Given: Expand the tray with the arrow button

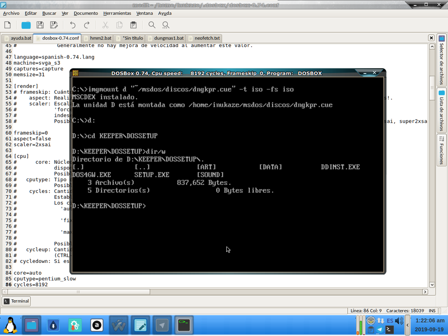Looking at the screenshot, I should tap(407, 325).
